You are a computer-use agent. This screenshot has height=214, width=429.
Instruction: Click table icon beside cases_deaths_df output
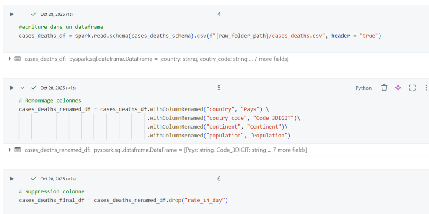coord(18,59)
